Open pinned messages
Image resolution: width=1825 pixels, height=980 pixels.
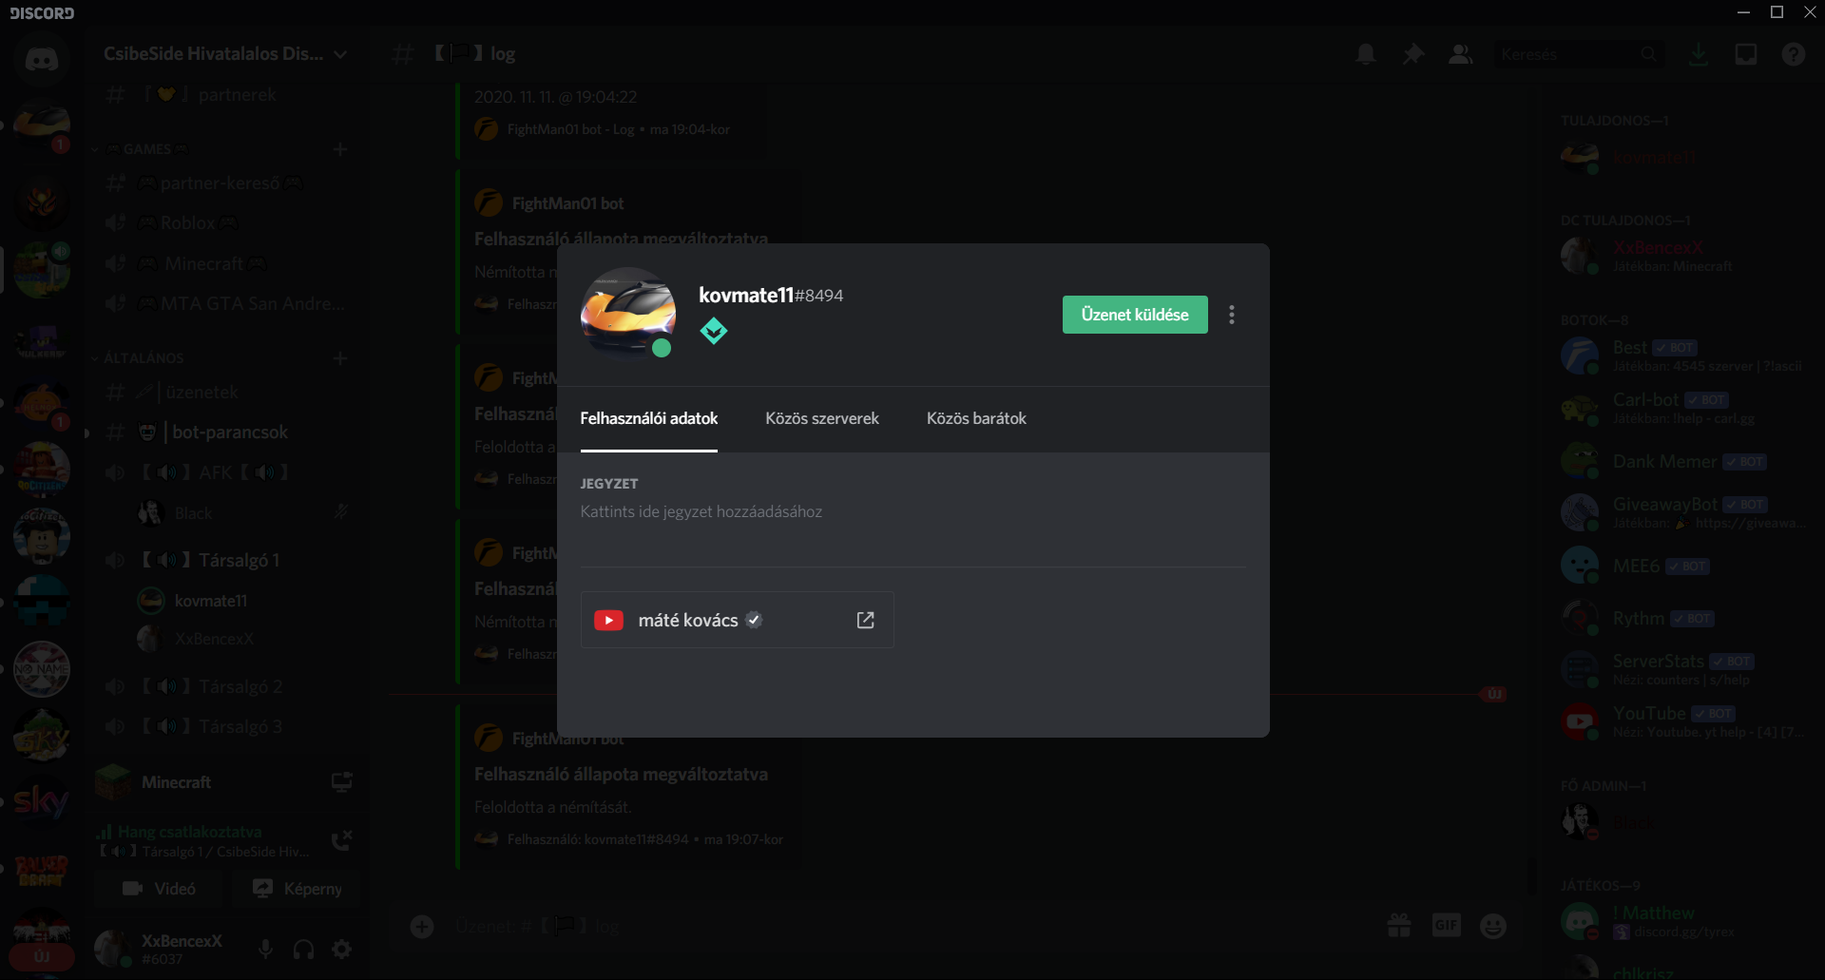[x=1413, y=54]
